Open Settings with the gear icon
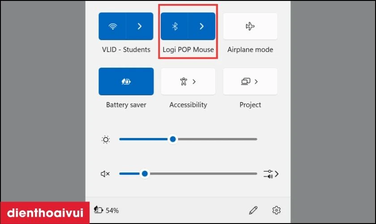Screen dimensions: 376x224 276,210
